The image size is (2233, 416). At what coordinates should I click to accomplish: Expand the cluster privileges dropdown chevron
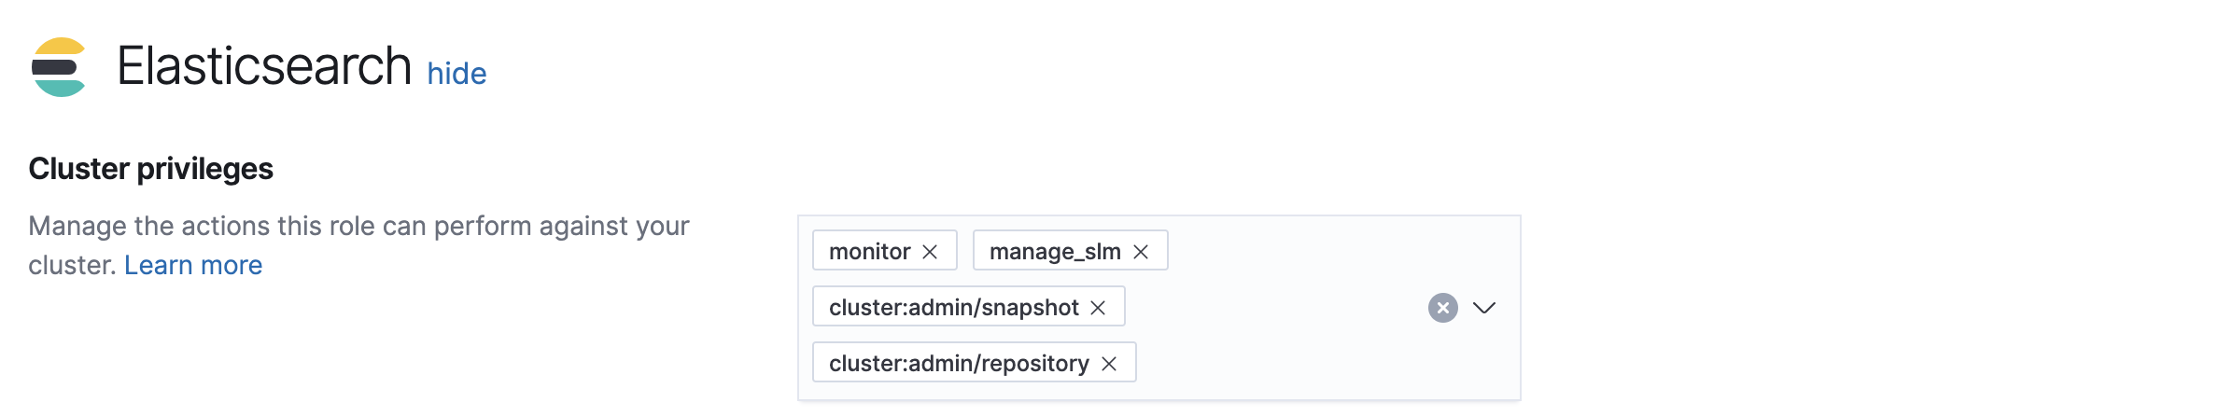click(x=1484, y=308)
